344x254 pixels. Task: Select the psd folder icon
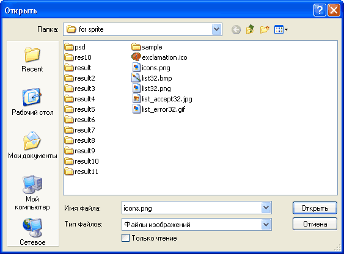(69, 47)
